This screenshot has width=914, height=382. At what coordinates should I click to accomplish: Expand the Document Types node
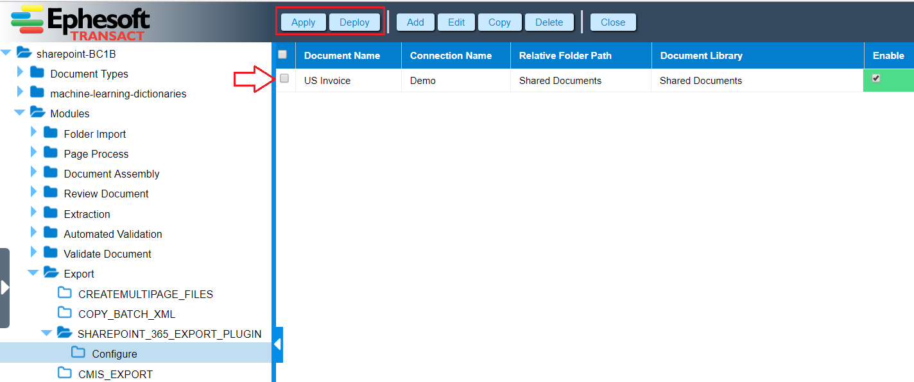pyautogui.click(x=20, y=72)
